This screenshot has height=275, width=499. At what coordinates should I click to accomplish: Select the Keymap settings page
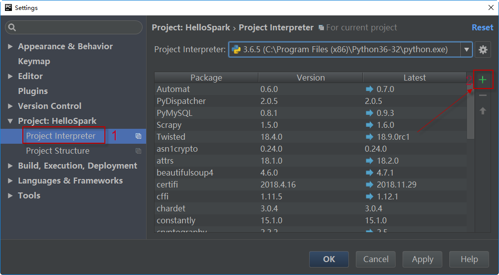pos(34,62)
